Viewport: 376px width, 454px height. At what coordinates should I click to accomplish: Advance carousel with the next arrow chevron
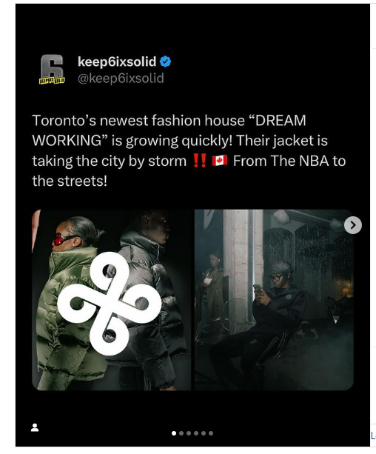353,225
